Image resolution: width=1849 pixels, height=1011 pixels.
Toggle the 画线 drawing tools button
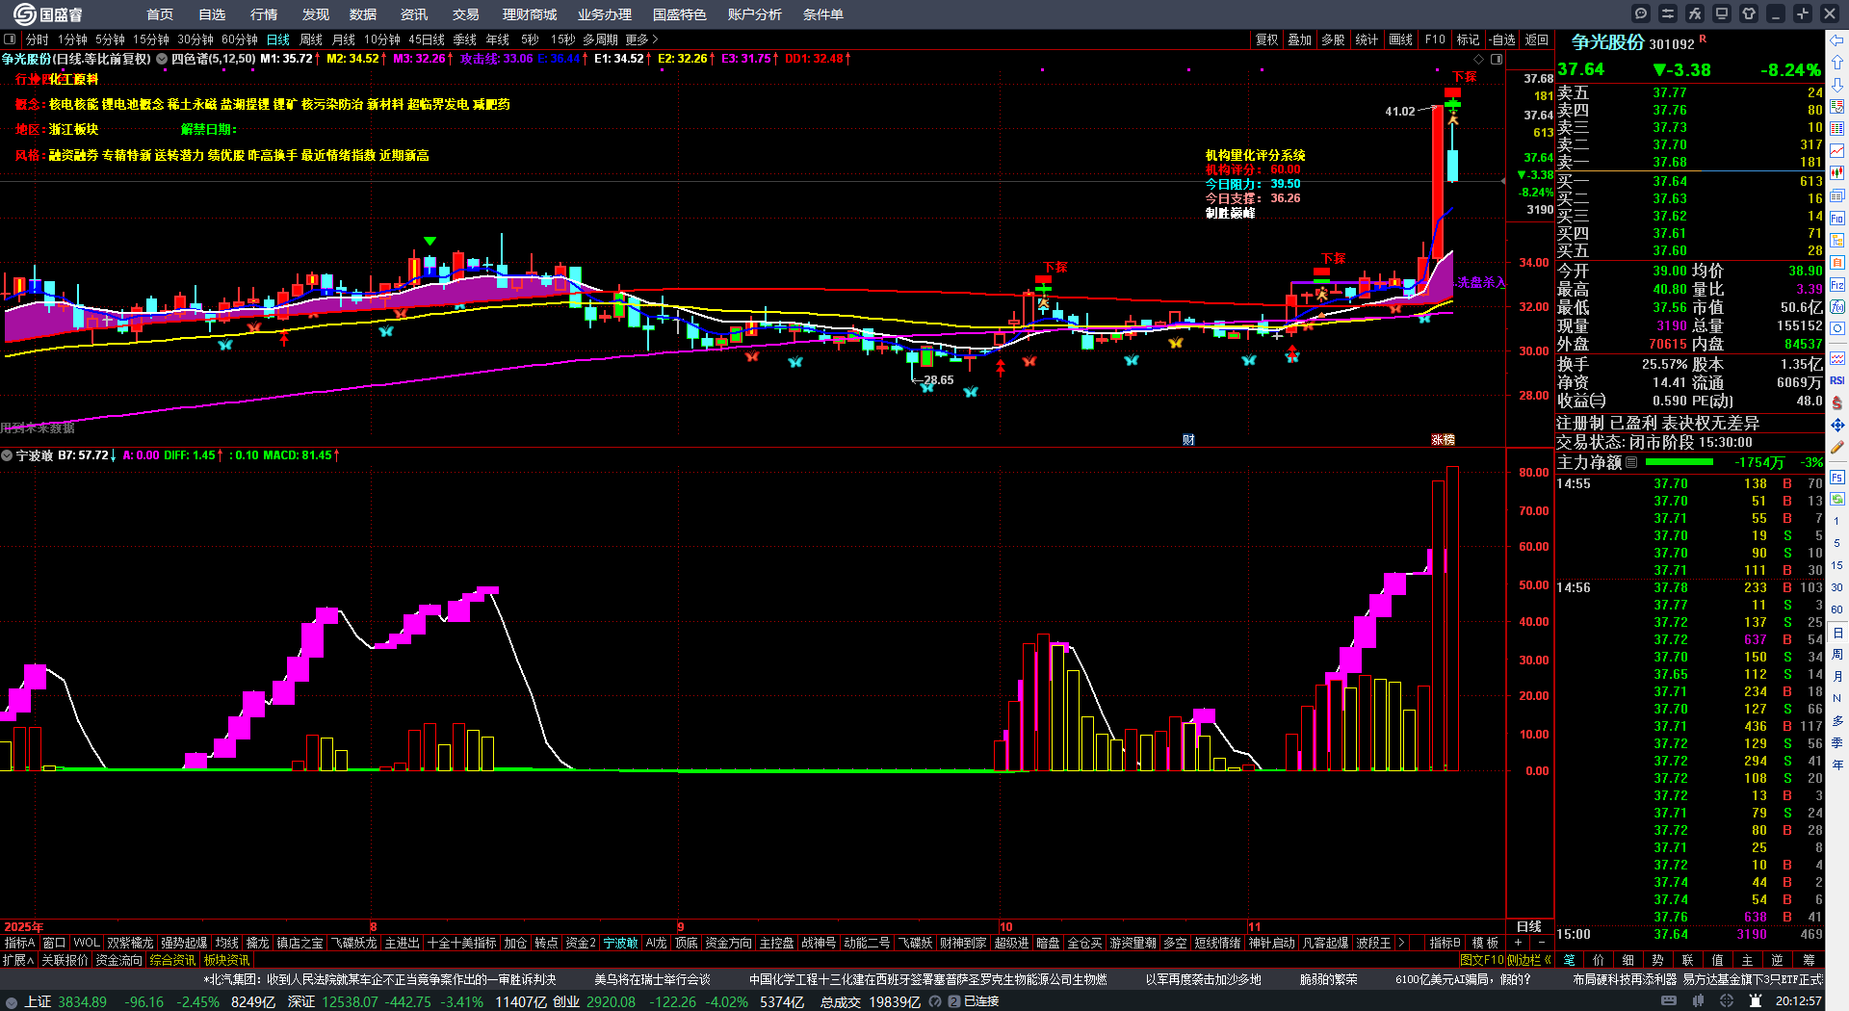pos(1401,39)
